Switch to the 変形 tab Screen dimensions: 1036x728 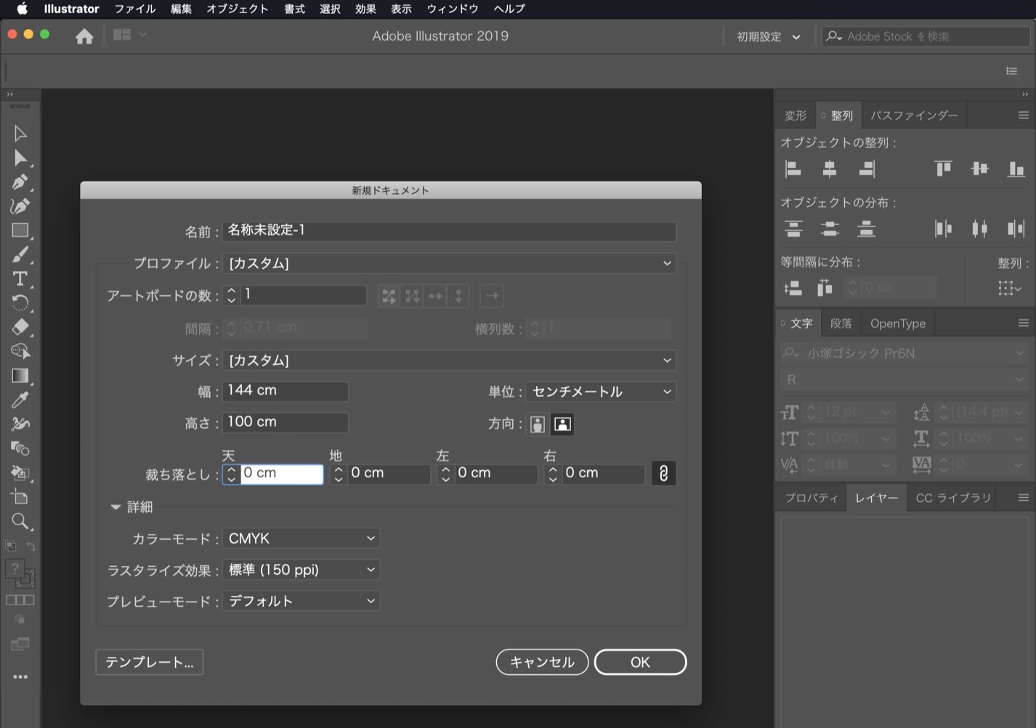[x=796, y=115]
